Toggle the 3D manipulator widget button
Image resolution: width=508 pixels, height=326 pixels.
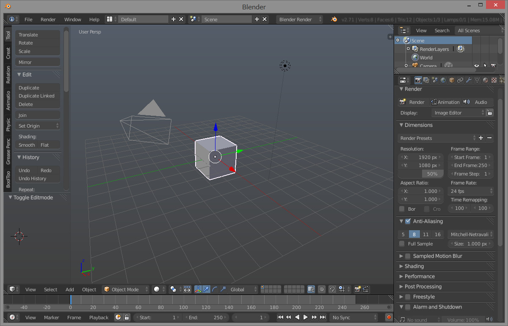(198, 289)
